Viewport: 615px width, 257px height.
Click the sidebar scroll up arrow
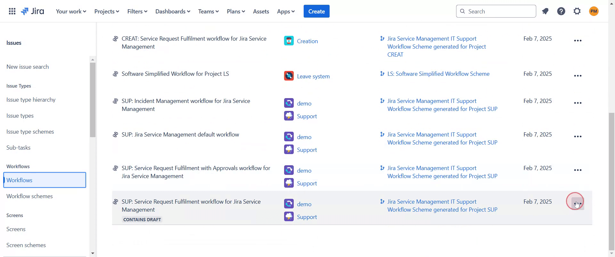click(93, 59)
